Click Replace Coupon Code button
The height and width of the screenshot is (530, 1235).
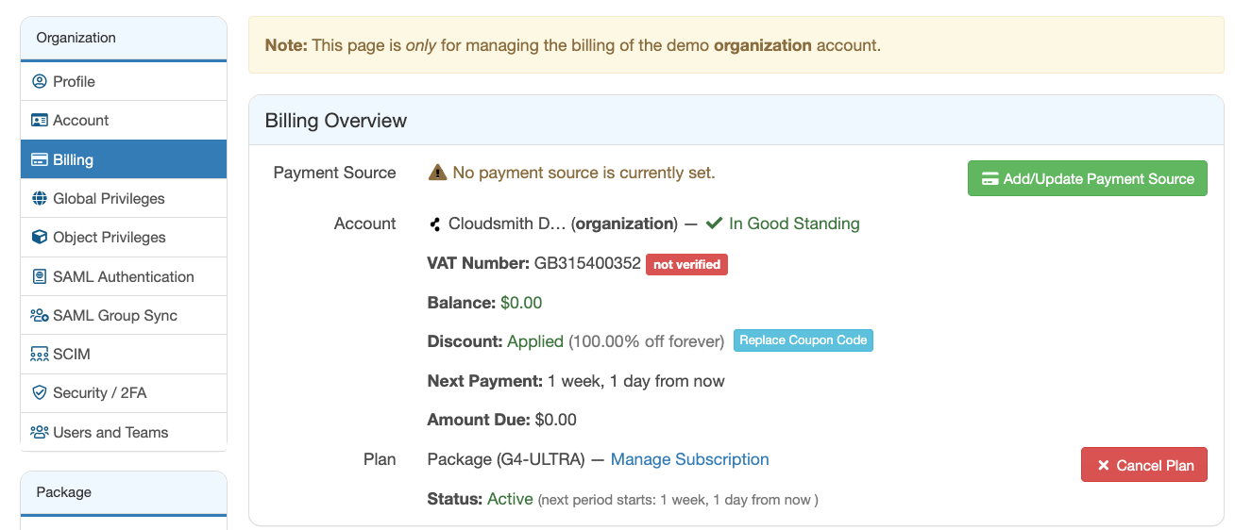point(803,340)
